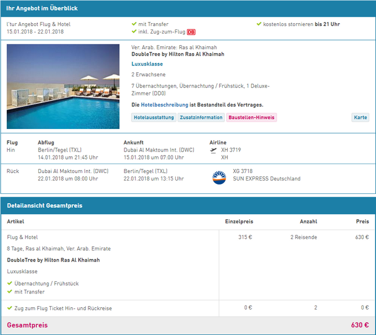Click the Detailansicht Gesamtpreis header
Image resolution: width=376 pixels, height=335 pixels.
pyautogui.click(x=44, y=205)
